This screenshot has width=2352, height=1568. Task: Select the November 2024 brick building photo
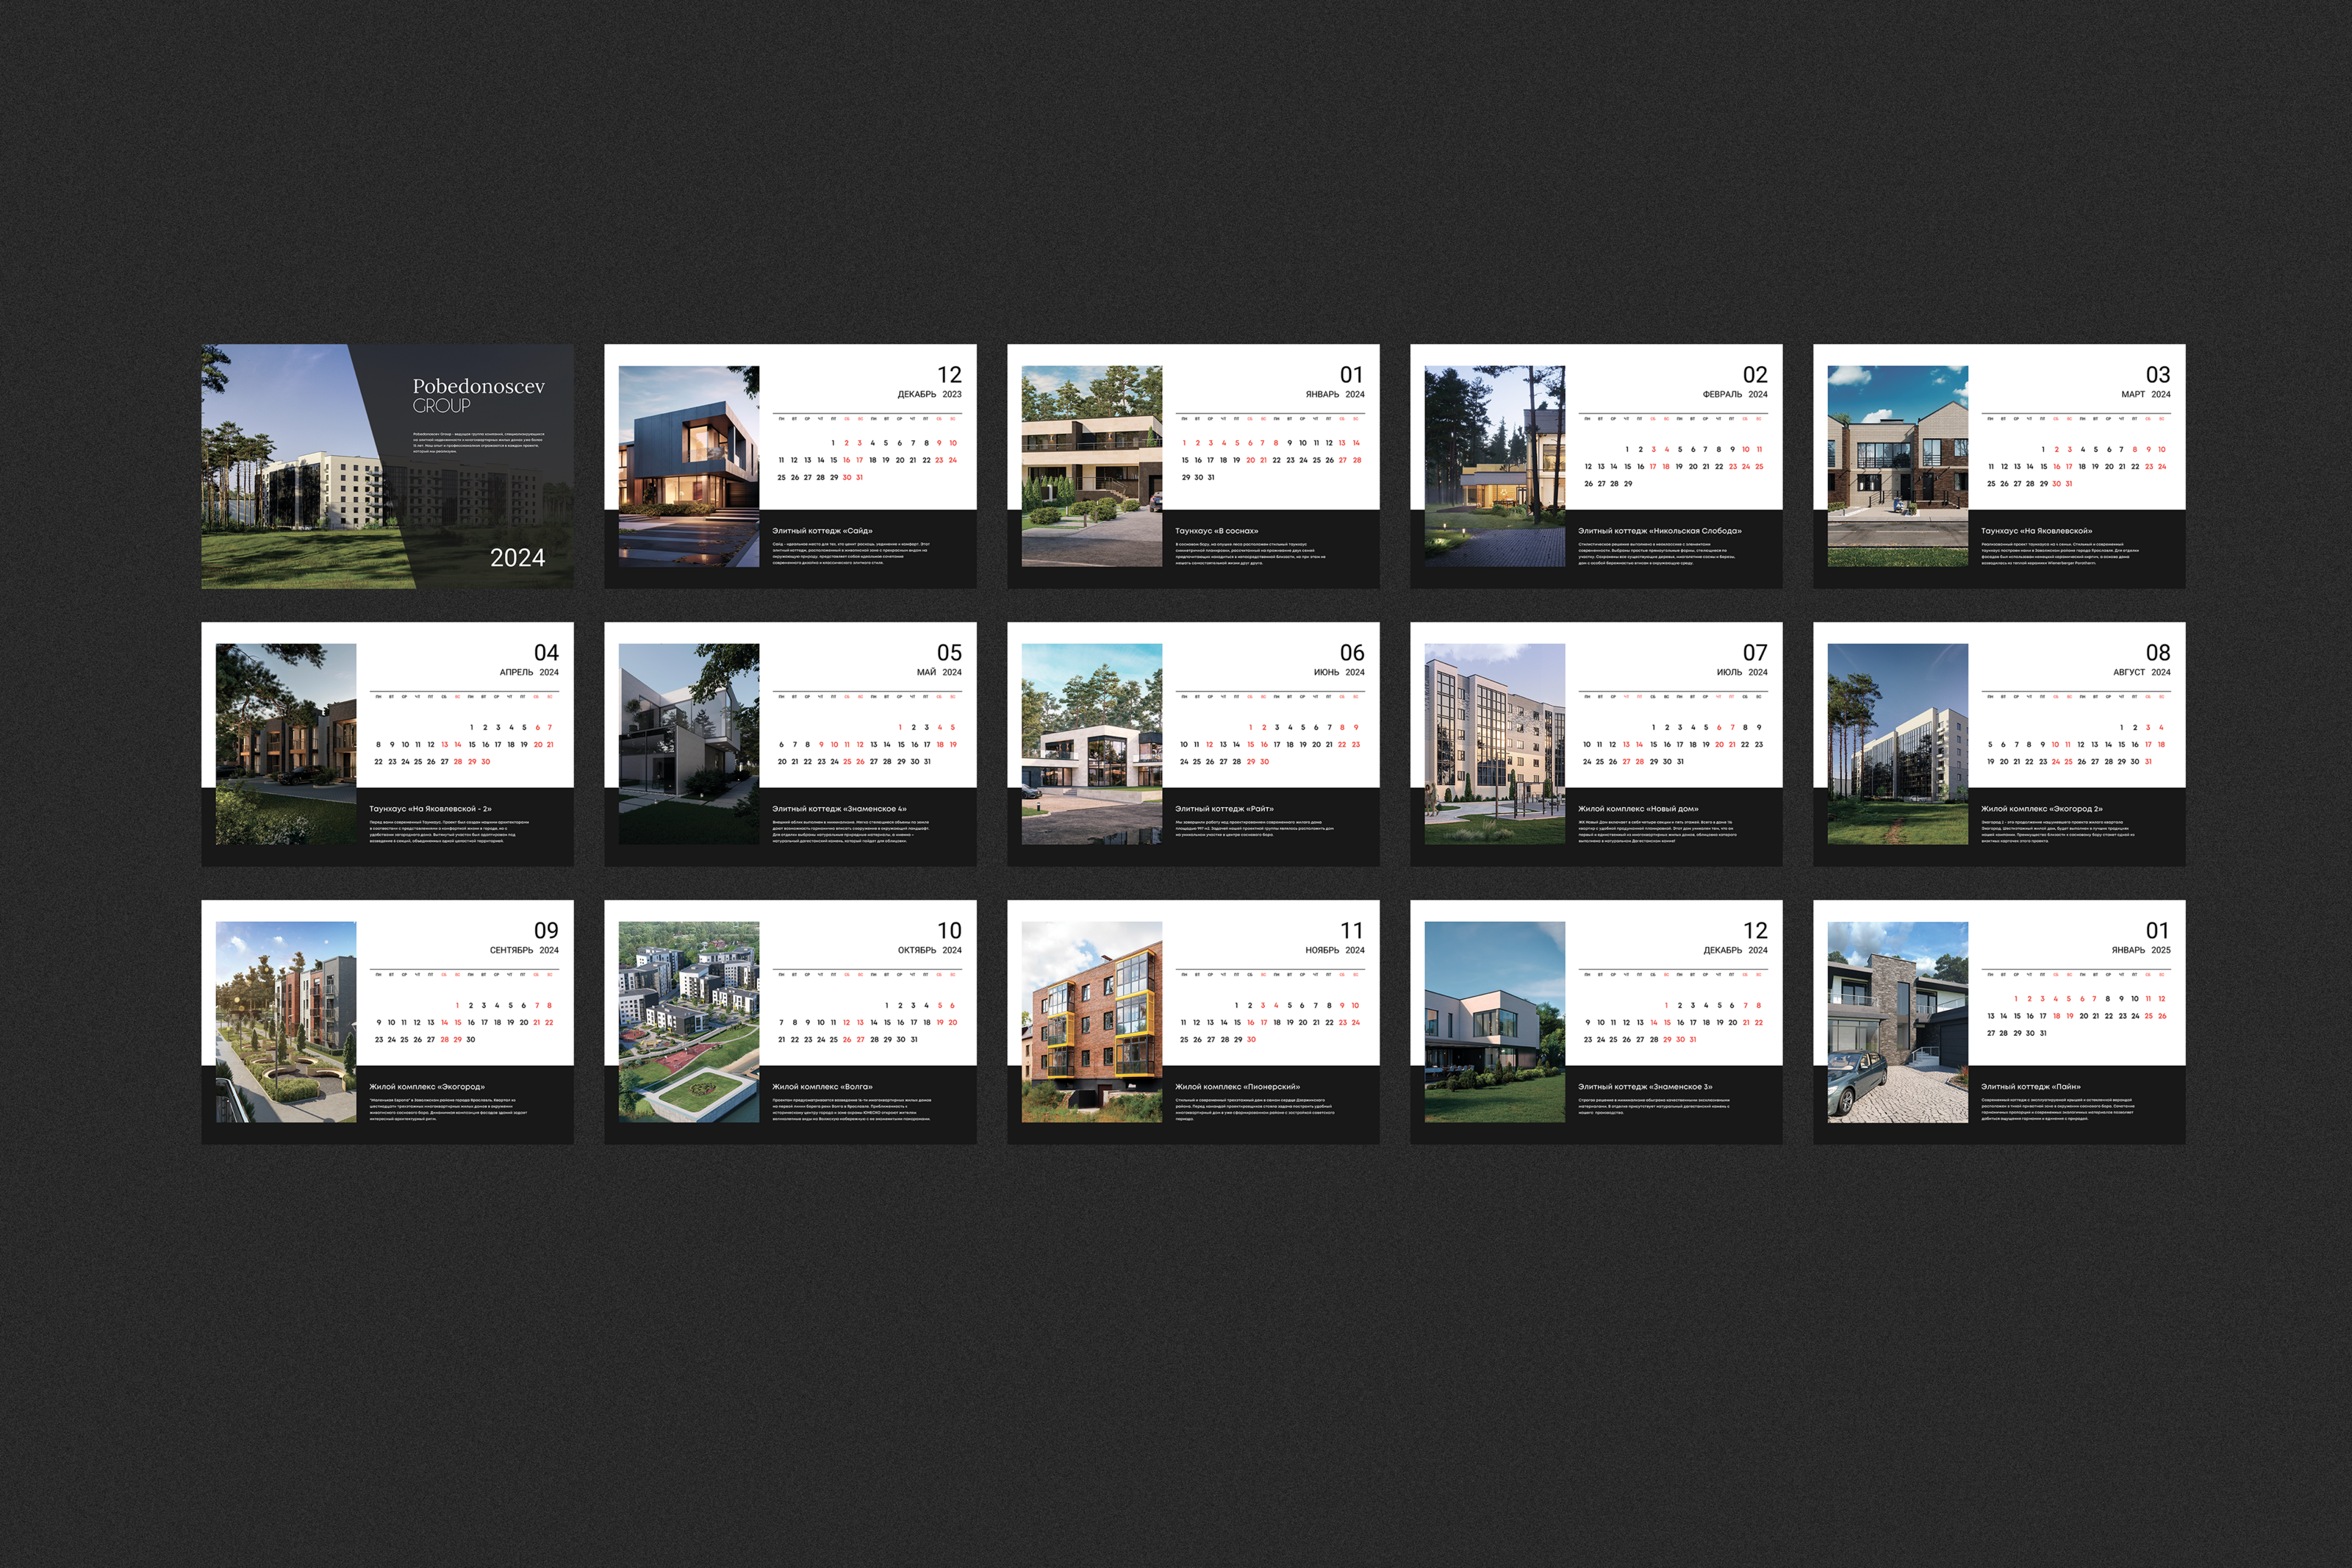[x=1091, y=1022]
